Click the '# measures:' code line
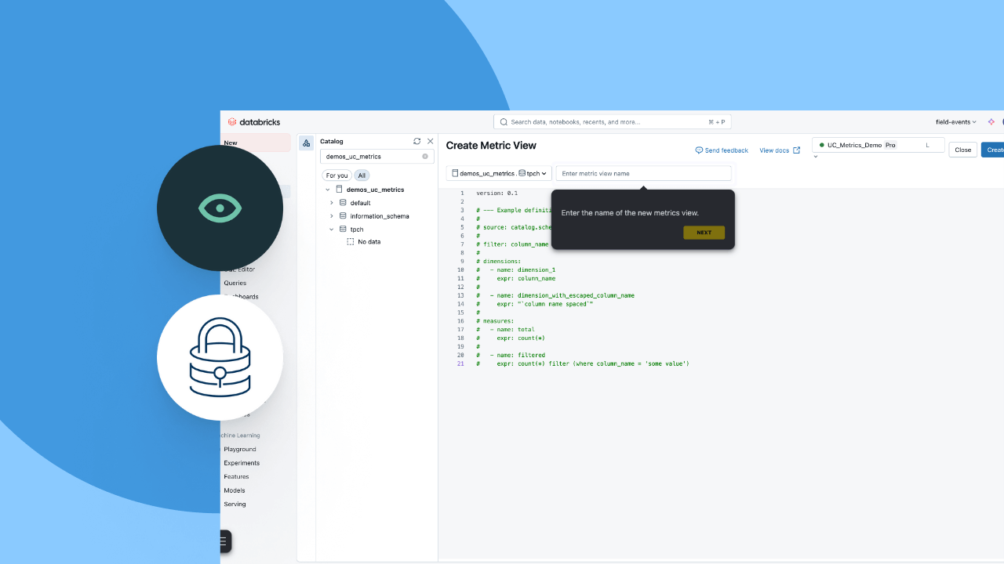This screenshot has height=564, width=1004. (495, 320)
